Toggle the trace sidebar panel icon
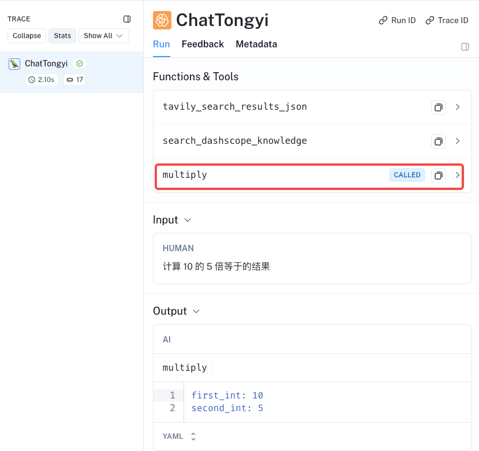 [127, 19]
